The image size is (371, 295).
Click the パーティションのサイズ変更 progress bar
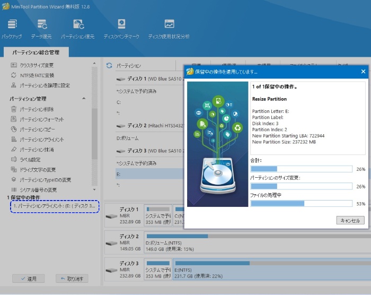click(302, 186)
